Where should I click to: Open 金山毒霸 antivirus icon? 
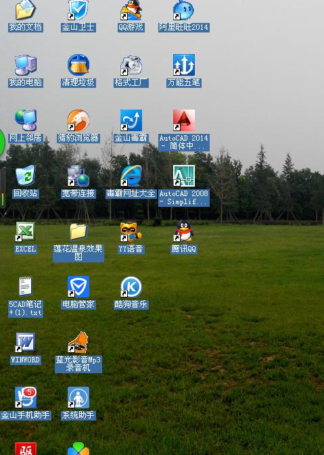131,120
